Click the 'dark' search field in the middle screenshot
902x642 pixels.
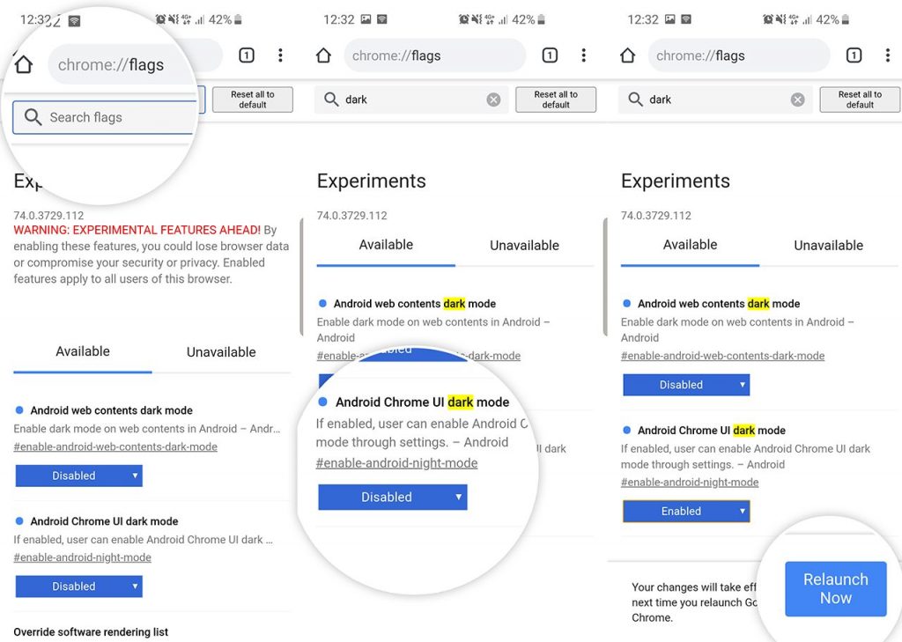click(411, 100)
